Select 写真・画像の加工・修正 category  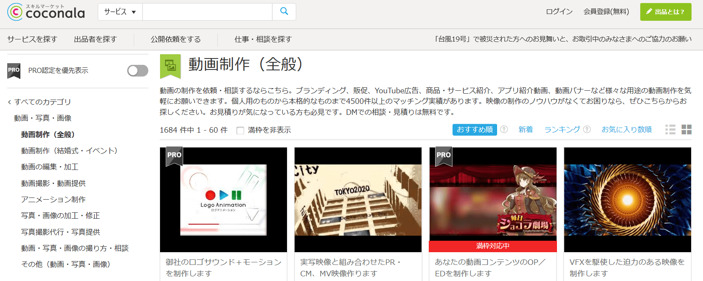[x=61, y=216]
